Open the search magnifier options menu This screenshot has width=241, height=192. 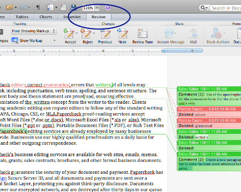tap(204, 8)
